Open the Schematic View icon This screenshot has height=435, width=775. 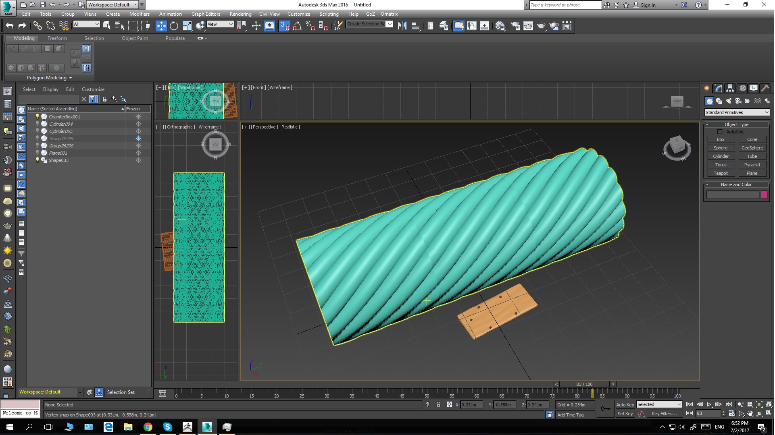coord(484,26)
